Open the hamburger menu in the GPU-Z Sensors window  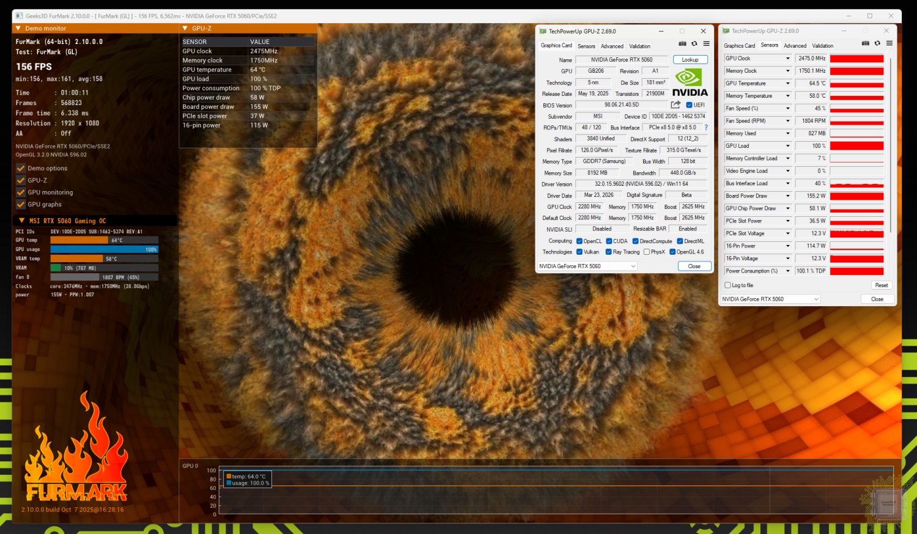889,43
